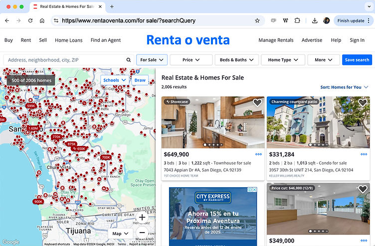Open the kitchen photo of Appian Dr listing
Viewport: 375px width, 246px height.
pyautogui.click(x=213, y=123)
